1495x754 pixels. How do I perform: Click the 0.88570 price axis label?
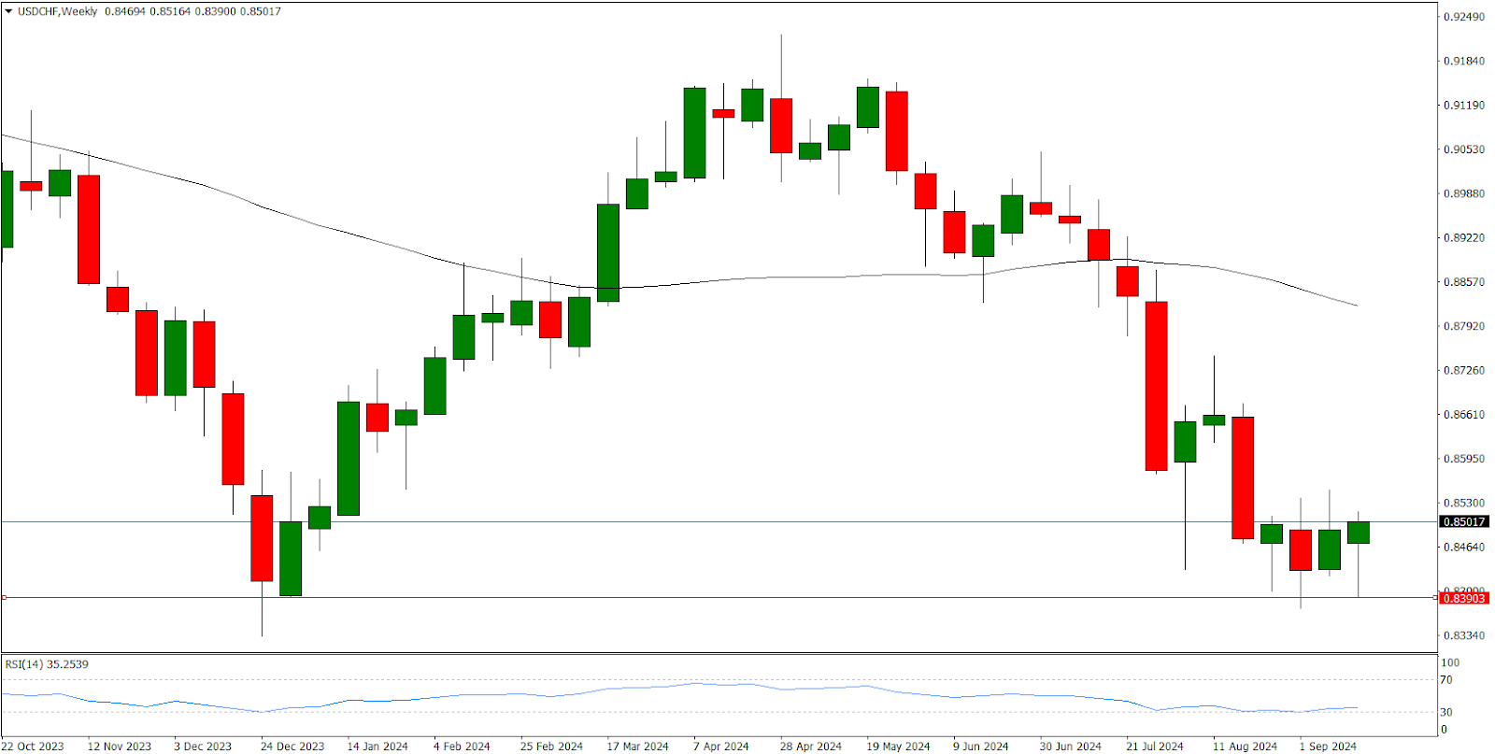tap(1463, 282)
